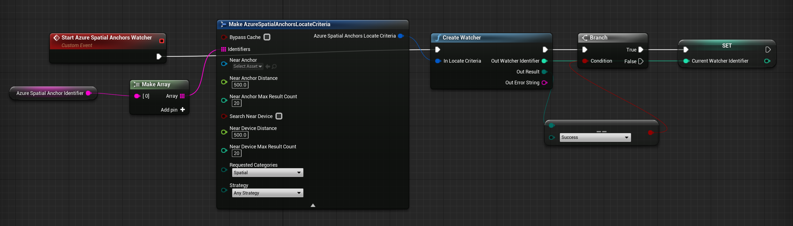793x226 pixels.
Task: Select the Make Array node title
Action: pos(156,85)
